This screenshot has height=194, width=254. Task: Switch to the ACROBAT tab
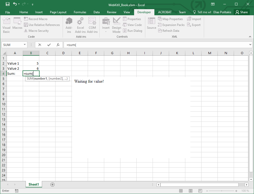coord(165,12)
